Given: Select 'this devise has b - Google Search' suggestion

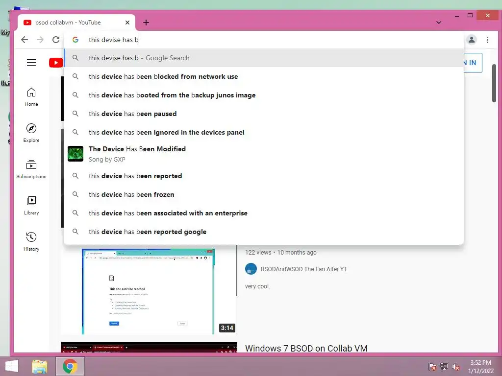Looking at the screenshot, I should click(264, 58).
